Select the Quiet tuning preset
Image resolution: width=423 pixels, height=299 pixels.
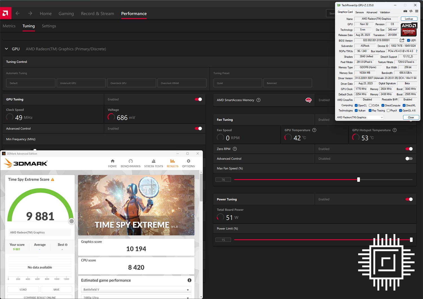point(237,83)
